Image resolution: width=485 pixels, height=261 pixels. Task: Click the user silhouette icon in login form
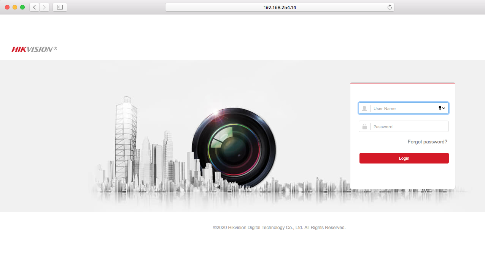(364, 108)
